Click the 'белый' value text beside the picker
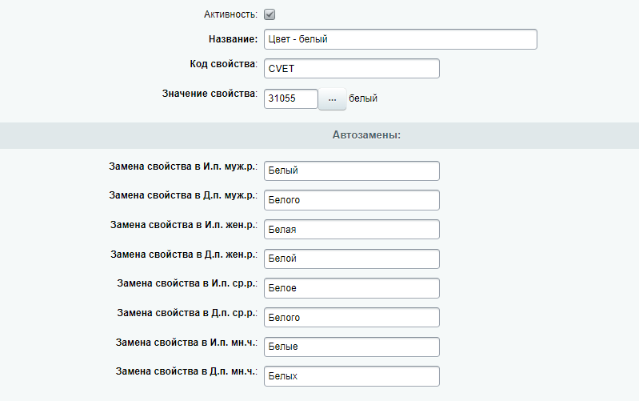 [x=363, y=98]
